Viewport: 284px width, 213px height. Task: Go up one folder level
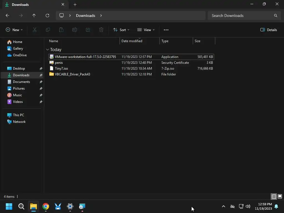34,16
